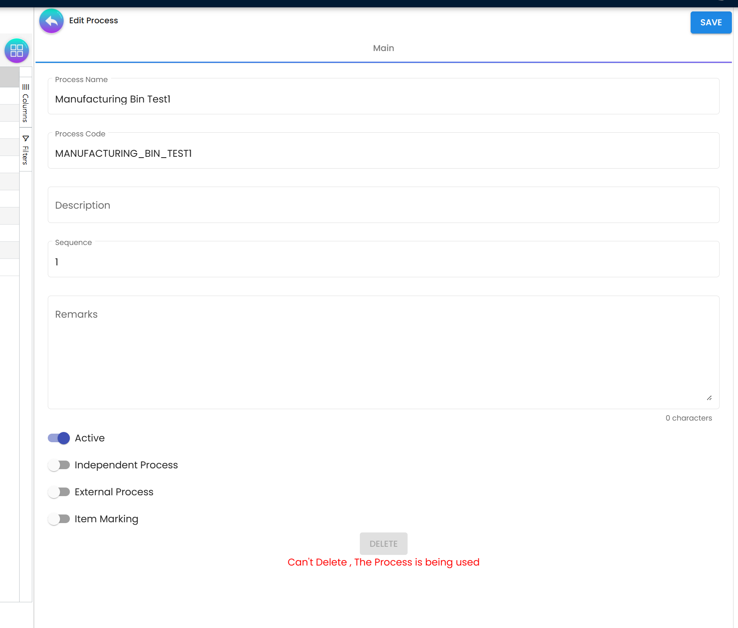The height and width of the screenshot is (628, 738).
Task: Turn off the Active toggle
Action: (59, 438)
